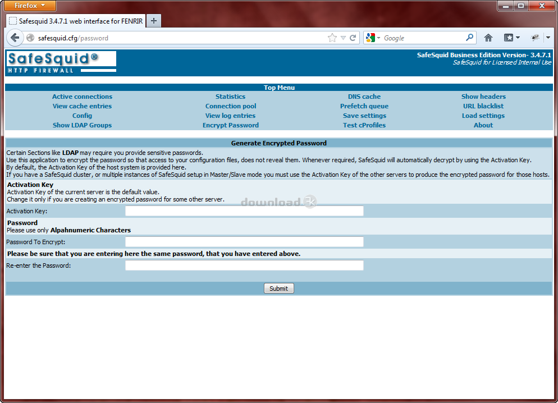558x403 pixels.
Task: Open the DNS cache page
Action: (x=364, y=97)
